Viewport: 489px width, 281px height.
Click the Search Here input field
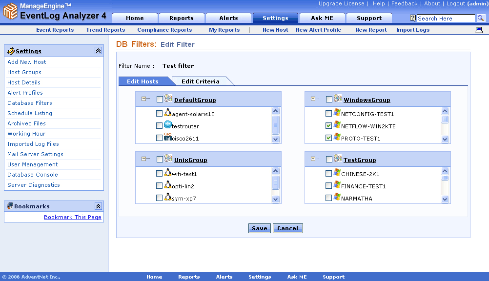coord(446,19)
